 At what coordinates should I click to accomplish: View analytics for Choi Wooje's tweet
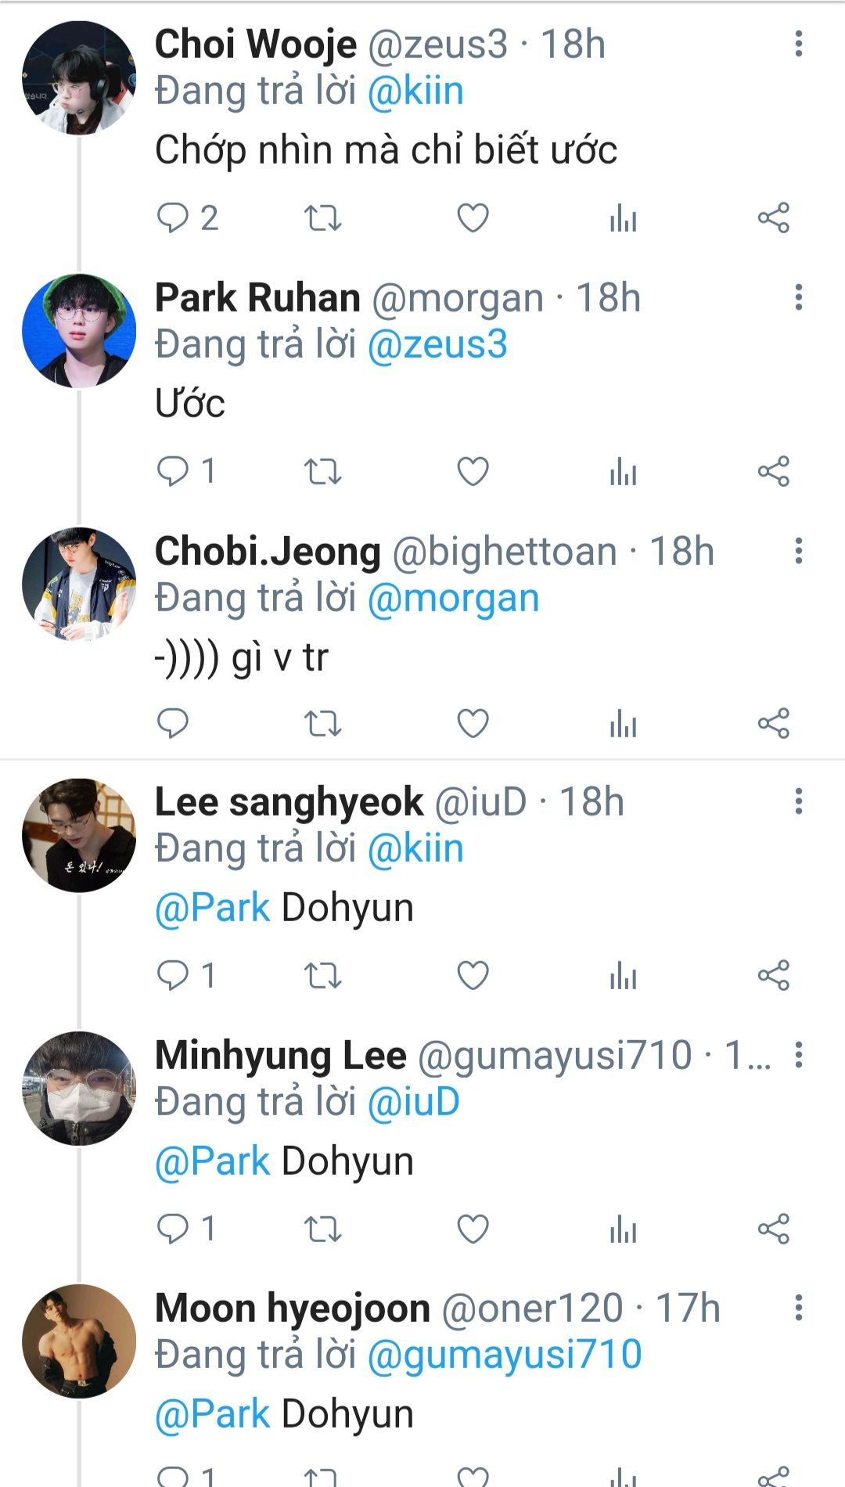(x=623, y=218)
